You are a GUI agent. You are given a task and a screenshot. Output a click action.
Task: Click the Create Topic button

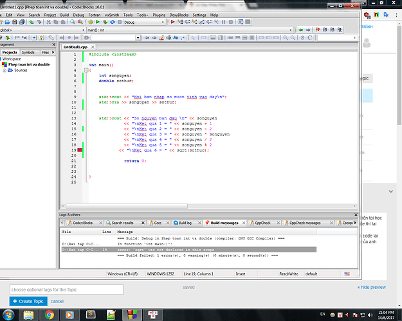[x=28, y=301]
